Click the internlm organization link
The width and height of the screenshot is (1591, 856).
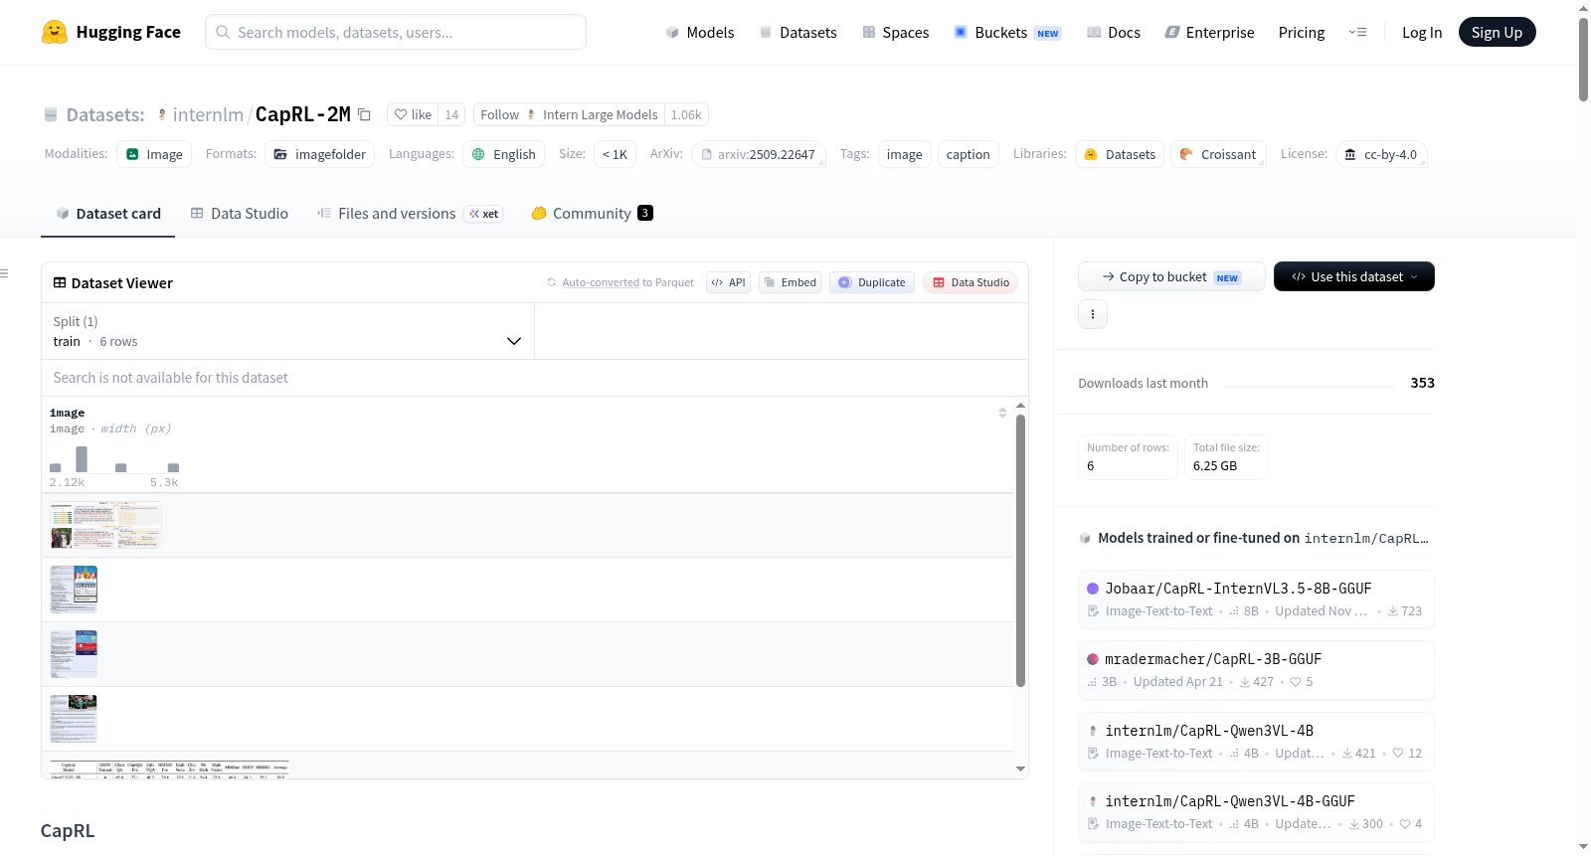coord(208,114)
